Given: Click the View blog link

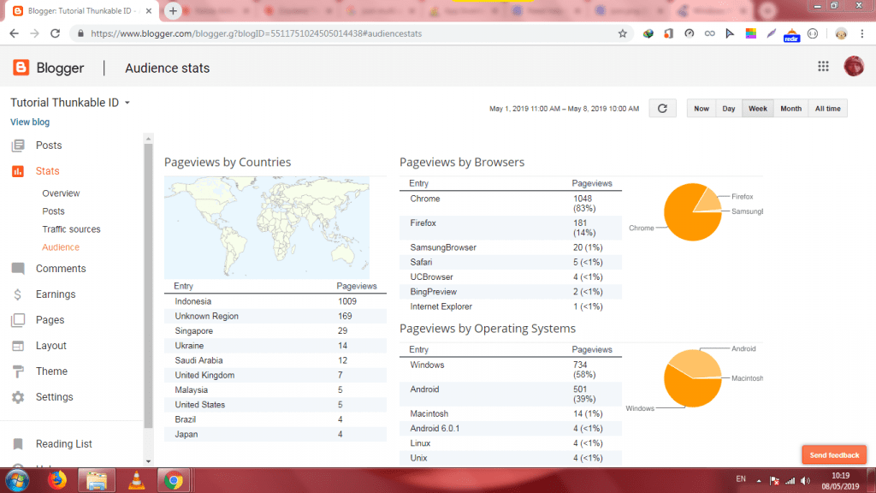Looking at the screenshot, I should point(30,122).
